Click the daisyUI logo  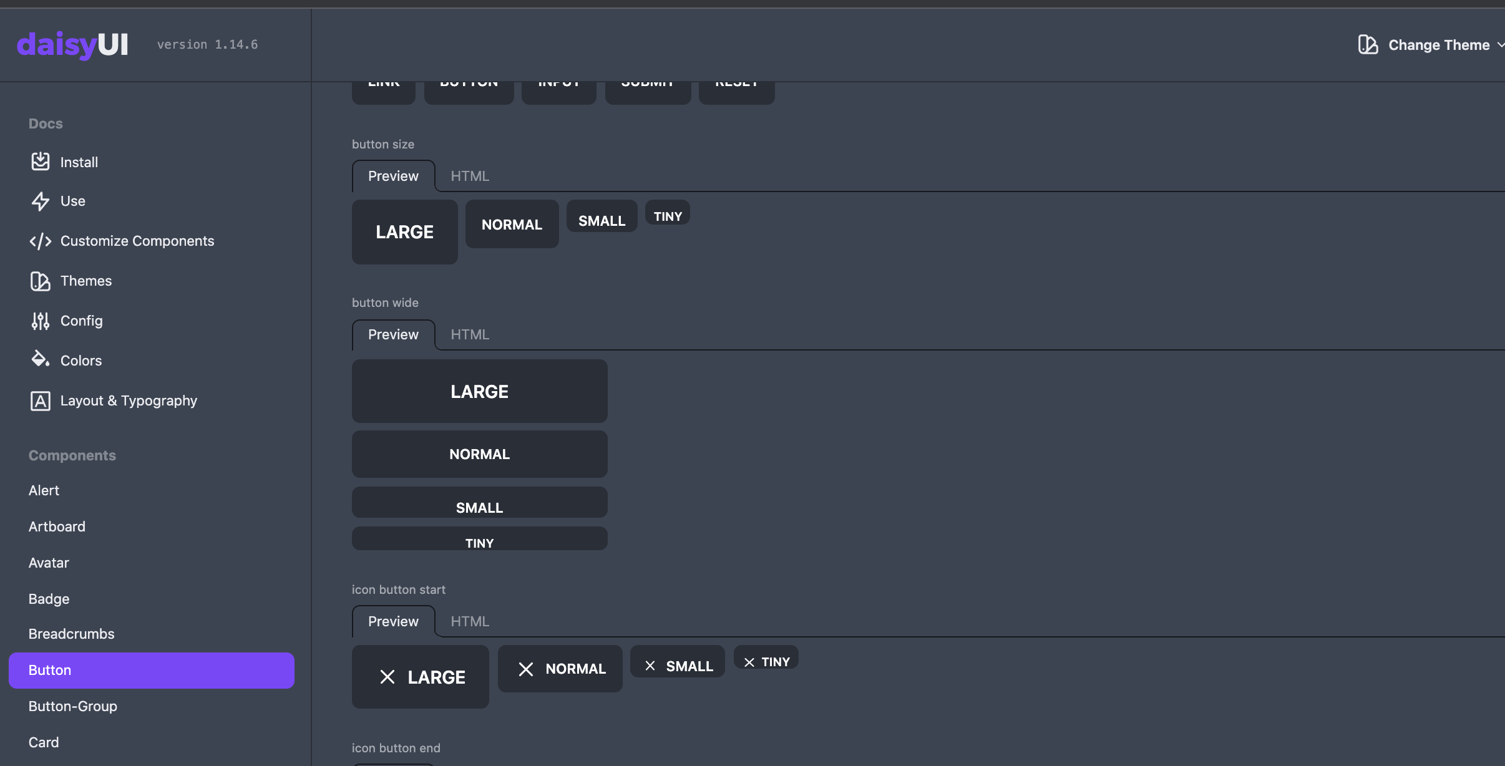point(72,45)
